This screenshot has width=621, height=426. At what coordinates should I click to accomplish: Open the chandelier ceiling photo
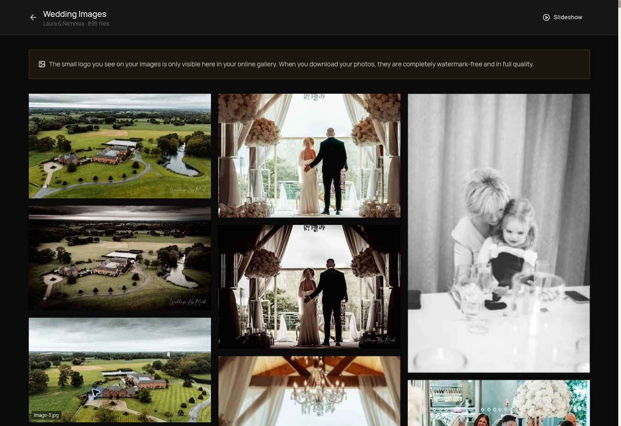point(309,391)
